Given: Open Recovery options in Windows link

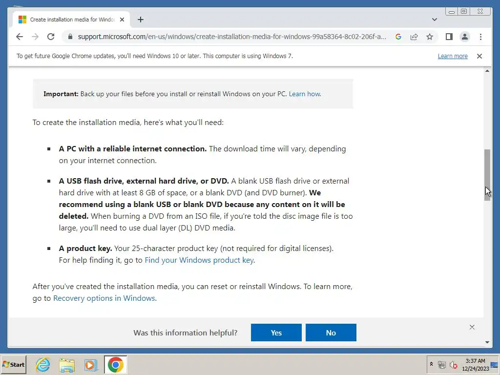Looking at the screenshot, I should coord(104,298).
